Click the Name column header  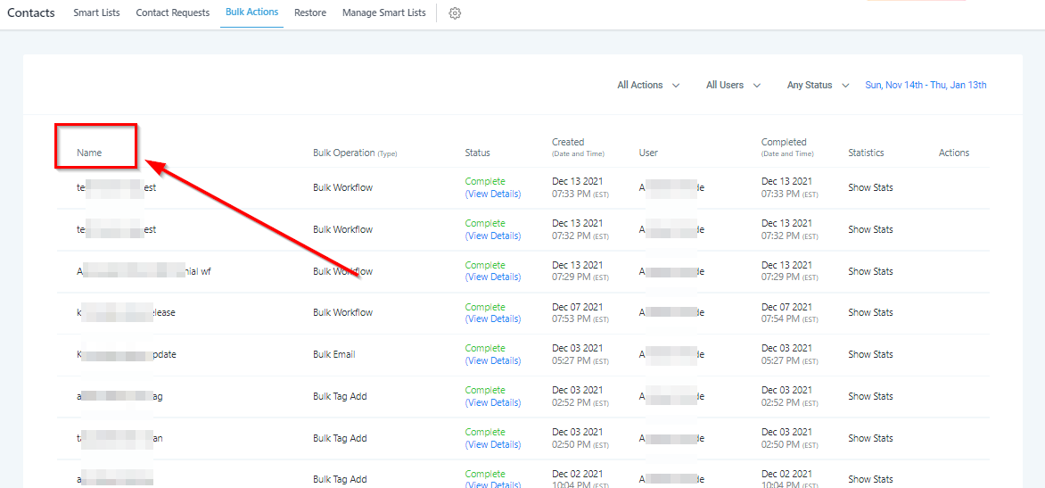(x=89, y=153)
